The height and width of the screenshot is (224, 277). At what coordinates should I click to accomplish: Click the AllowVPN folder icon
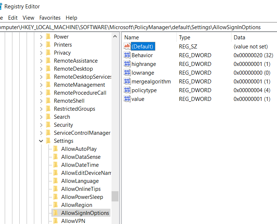click(x=55, y=221)
